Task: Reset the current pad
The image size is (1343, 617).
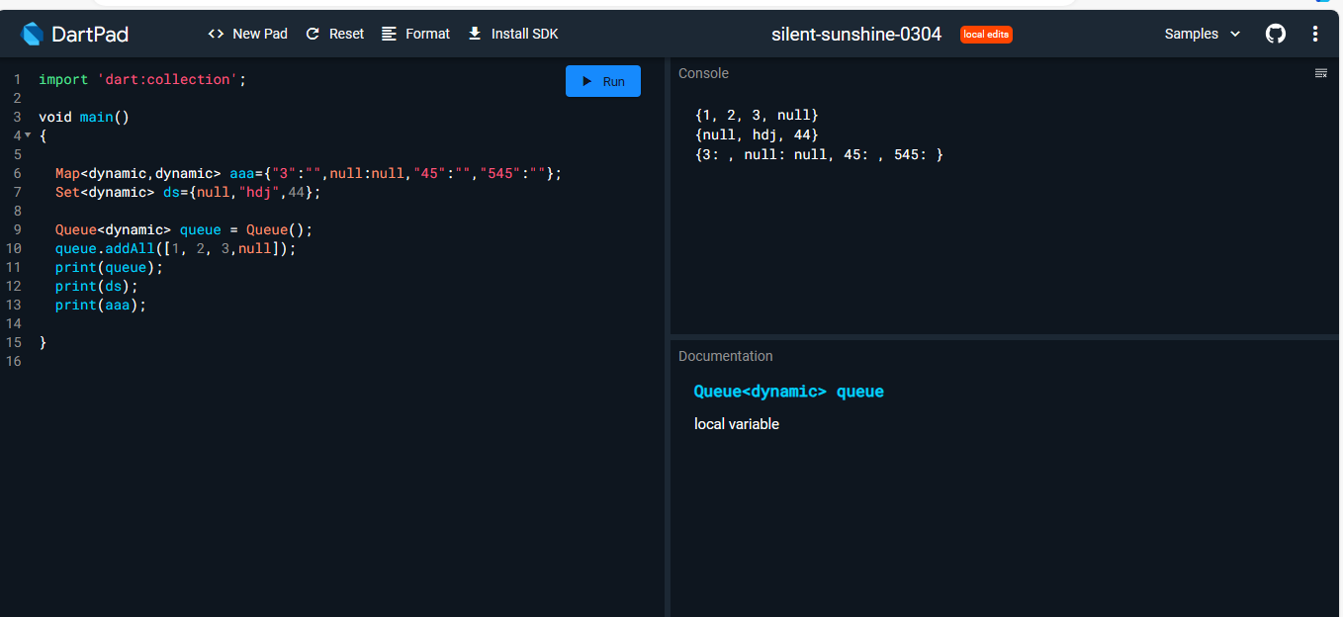Action: pos(334,33)
